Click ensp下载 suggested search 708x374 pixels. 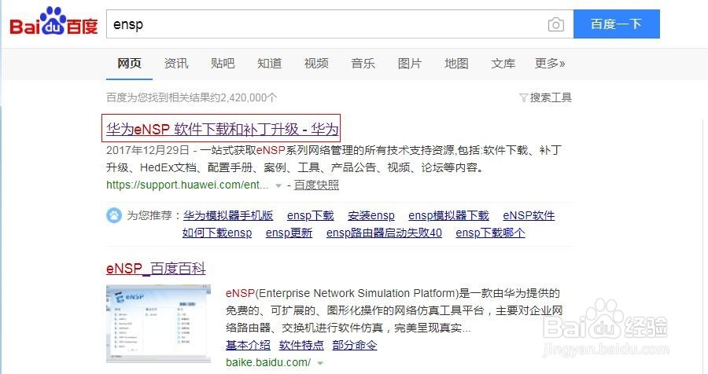(310, 215)
